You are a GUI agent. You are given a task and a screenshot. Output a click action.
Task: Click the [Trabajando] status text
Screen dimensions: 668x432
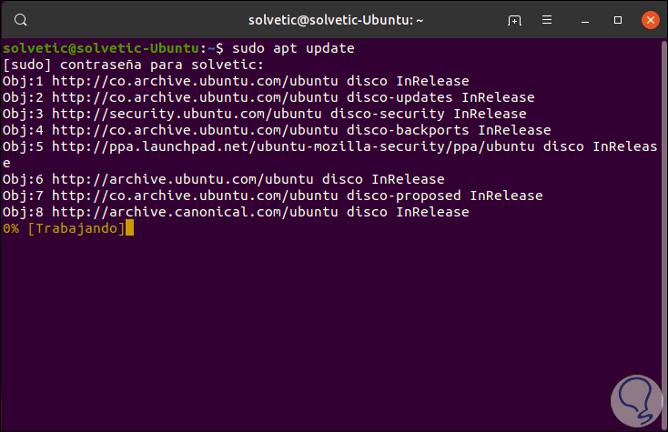[x=76, y=228]
